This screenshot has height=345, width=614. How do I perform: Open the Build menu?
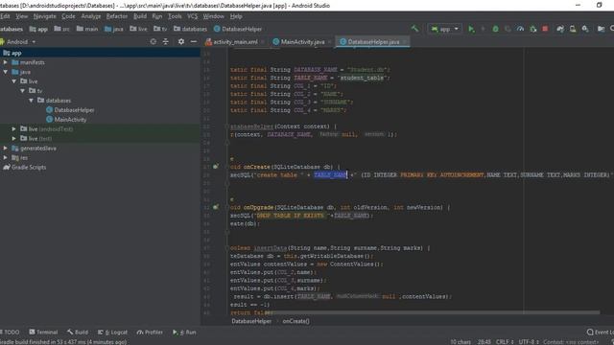click(140, 16)
